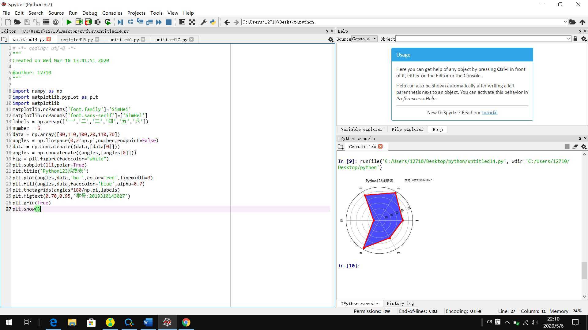Open the Help pane options gear
The height and width of the screenshot is (330, 588).
[x=584, y=39]
